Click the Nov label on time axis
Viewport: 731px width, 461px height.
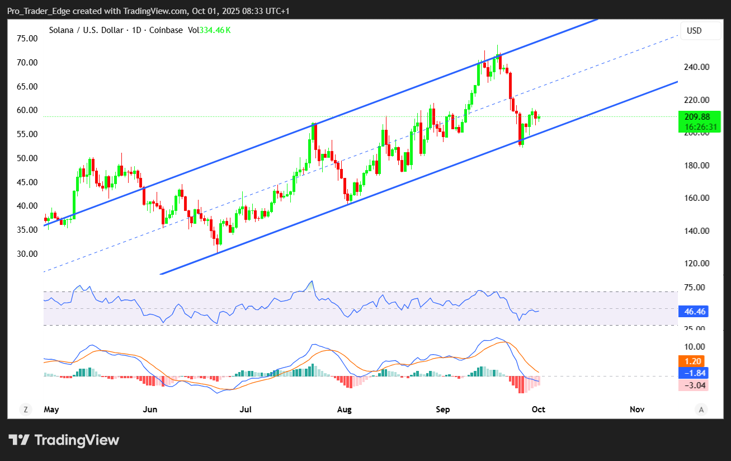point(637,410)
